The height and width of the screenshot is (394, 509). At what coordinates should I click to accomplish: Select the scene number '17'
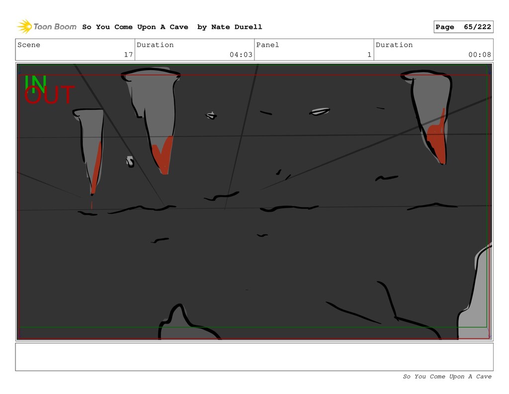pos(128,55)
